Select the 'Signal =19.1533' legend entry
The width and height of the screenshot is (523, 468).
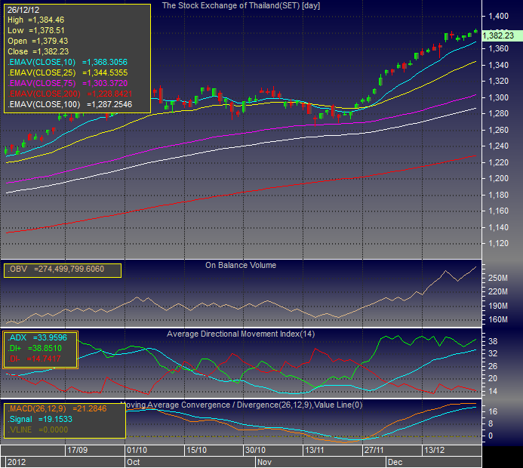click(x=40, y=419)
